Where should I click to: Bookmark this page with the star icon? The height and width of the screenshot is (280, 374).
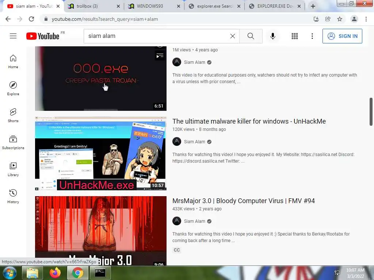[340, 19]
